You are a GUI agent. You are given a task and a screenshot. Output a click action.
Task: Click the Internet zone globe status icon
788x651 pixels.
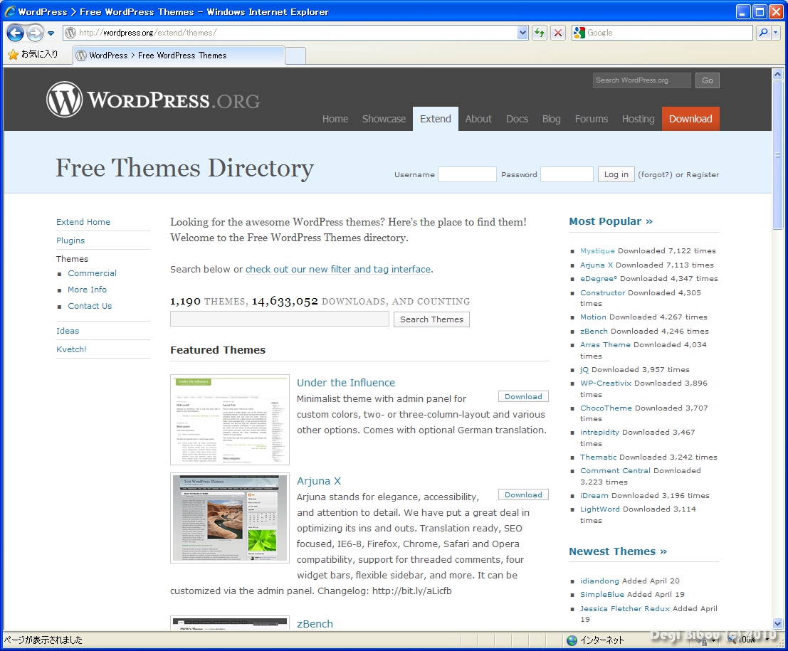point(572,640)
